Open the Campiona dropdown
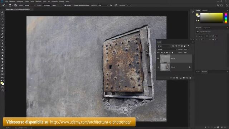Viewport: 229px width, 129px height. [x=103, y=5]
